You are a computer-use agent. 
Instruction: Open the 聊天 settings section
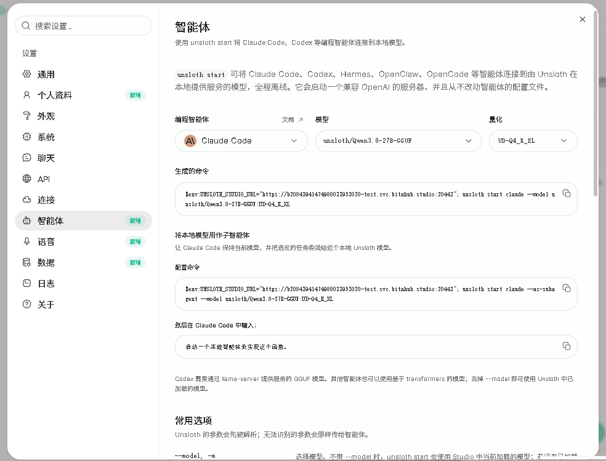coord(83,158)
